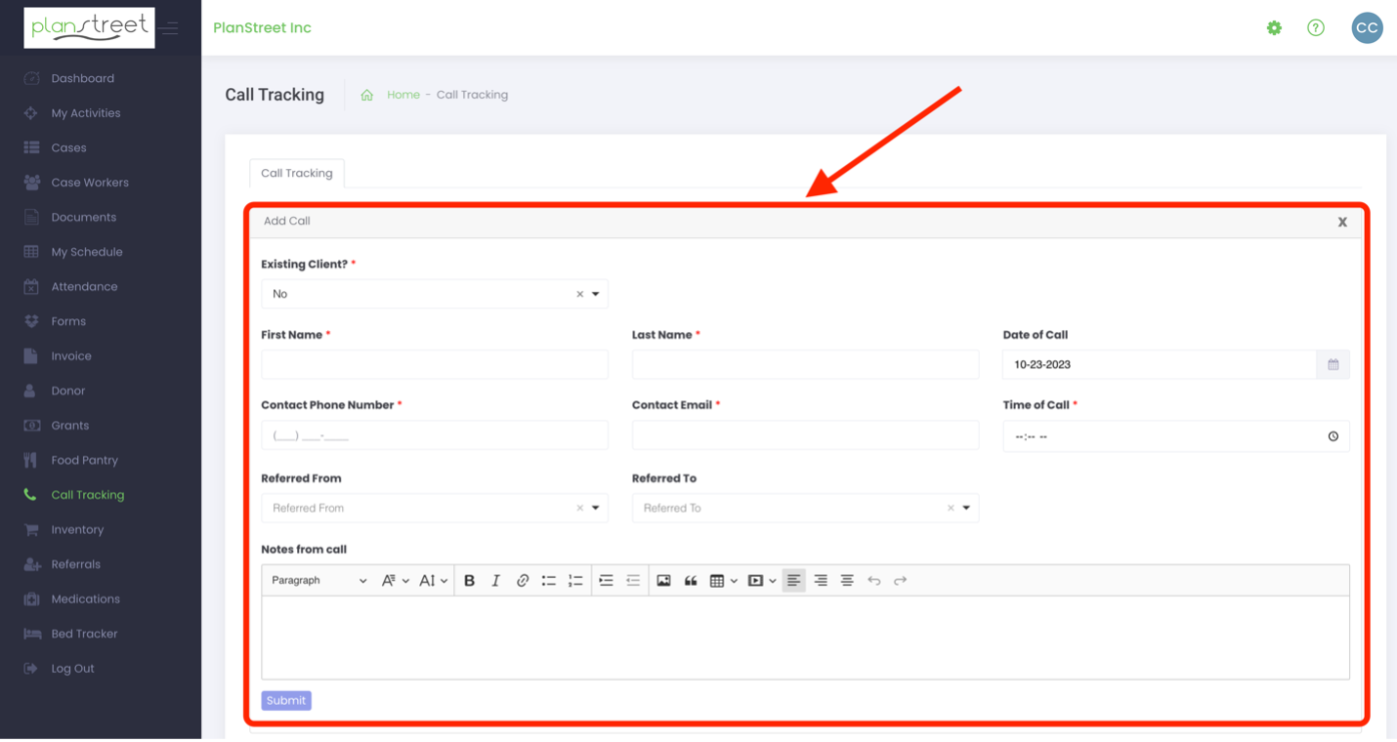This screenshot has width=1397, height=742.
Task: Click the First Name input field
Action: tap(435, 364)
